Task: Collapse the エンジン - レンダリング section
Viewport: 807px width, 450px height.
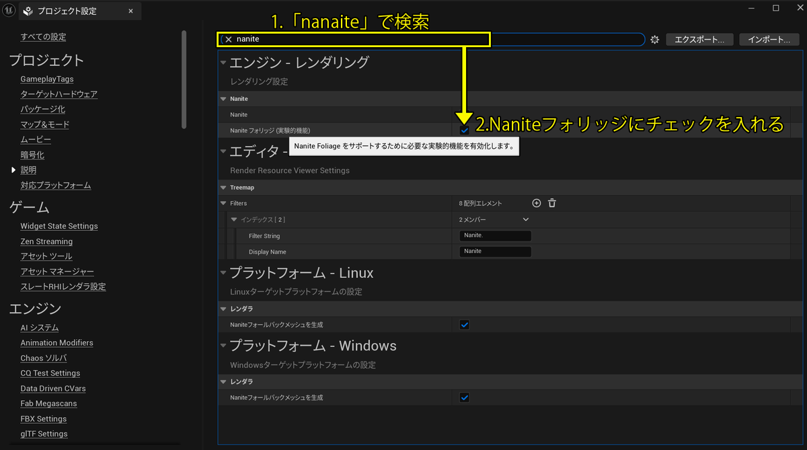Action: click(224, 63)
